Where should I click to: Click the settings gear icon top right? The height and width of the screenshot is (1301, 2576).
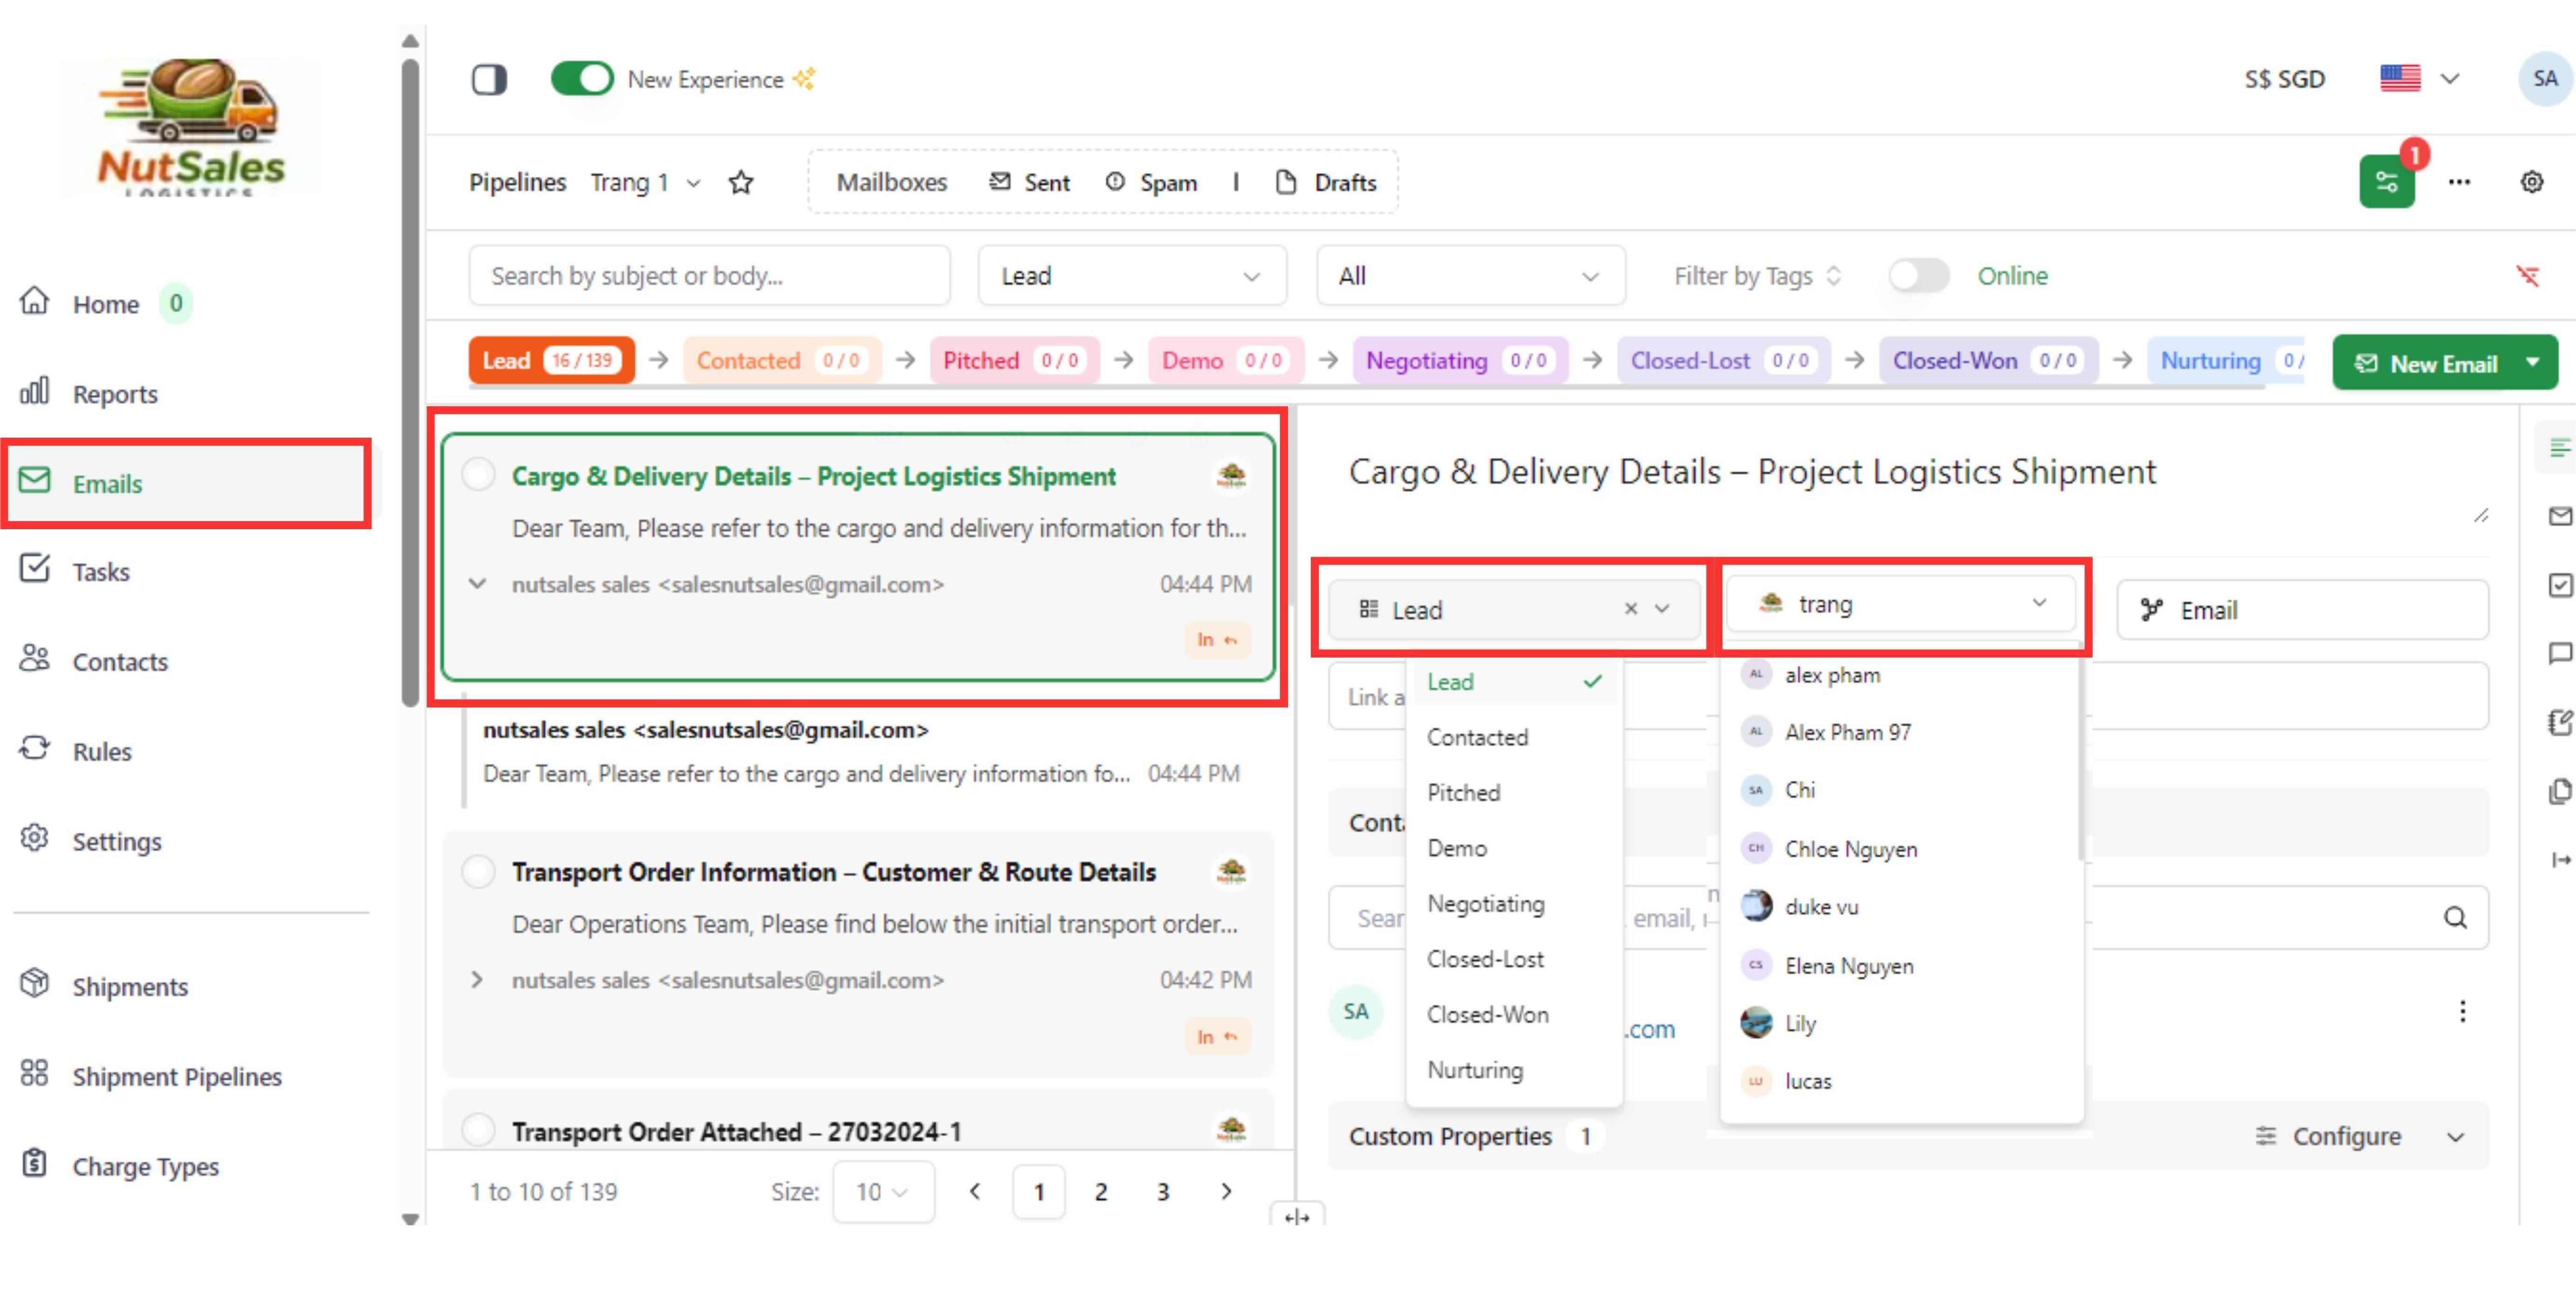click(2531, 182)
